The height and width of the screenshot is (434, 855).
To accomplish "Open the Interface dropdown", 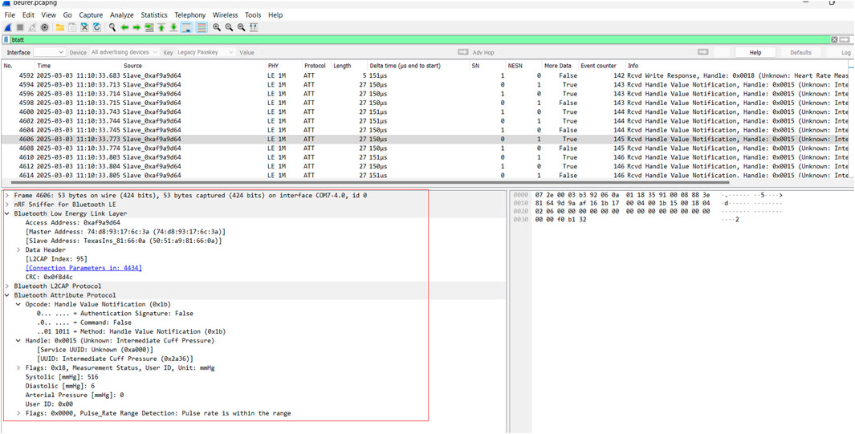I will click(49, 52).
